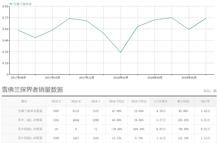This screenshot has width=217, height=143.
Task: Click the 5896 sales cell
Action: (95, 120)
